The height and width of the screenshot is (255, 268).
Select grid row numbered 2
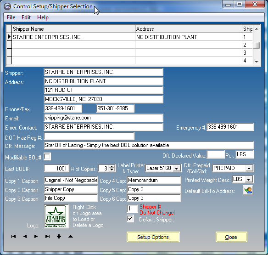click(x=129, y=45)
